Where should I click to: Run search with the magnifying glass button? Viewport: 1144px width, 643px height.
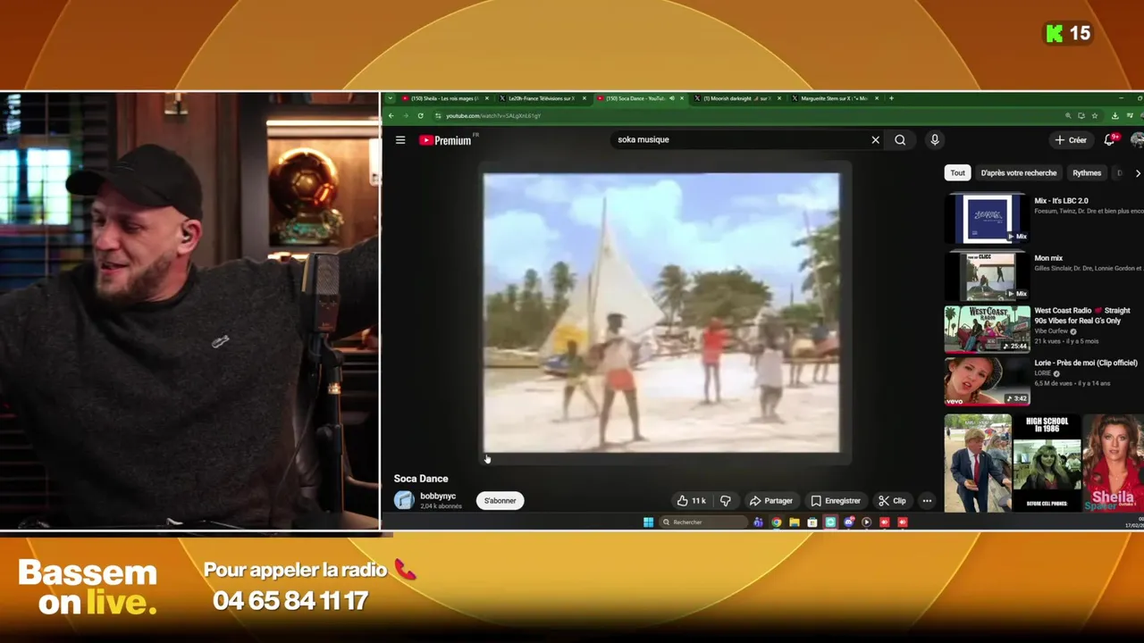click(900, 140)
